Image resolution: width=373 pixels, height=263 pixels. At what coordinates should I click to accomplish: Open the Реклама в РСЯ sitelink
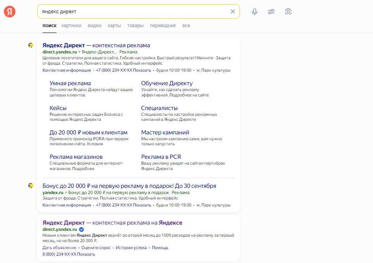pos(161,157)
